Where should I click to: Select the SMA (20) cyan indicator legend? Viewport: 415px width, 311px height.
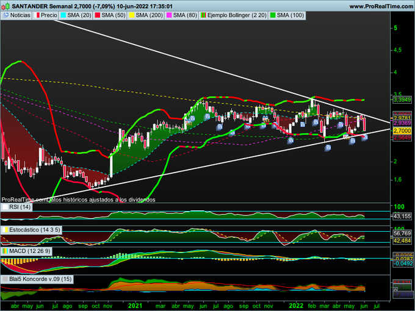(x=76, y=15)
